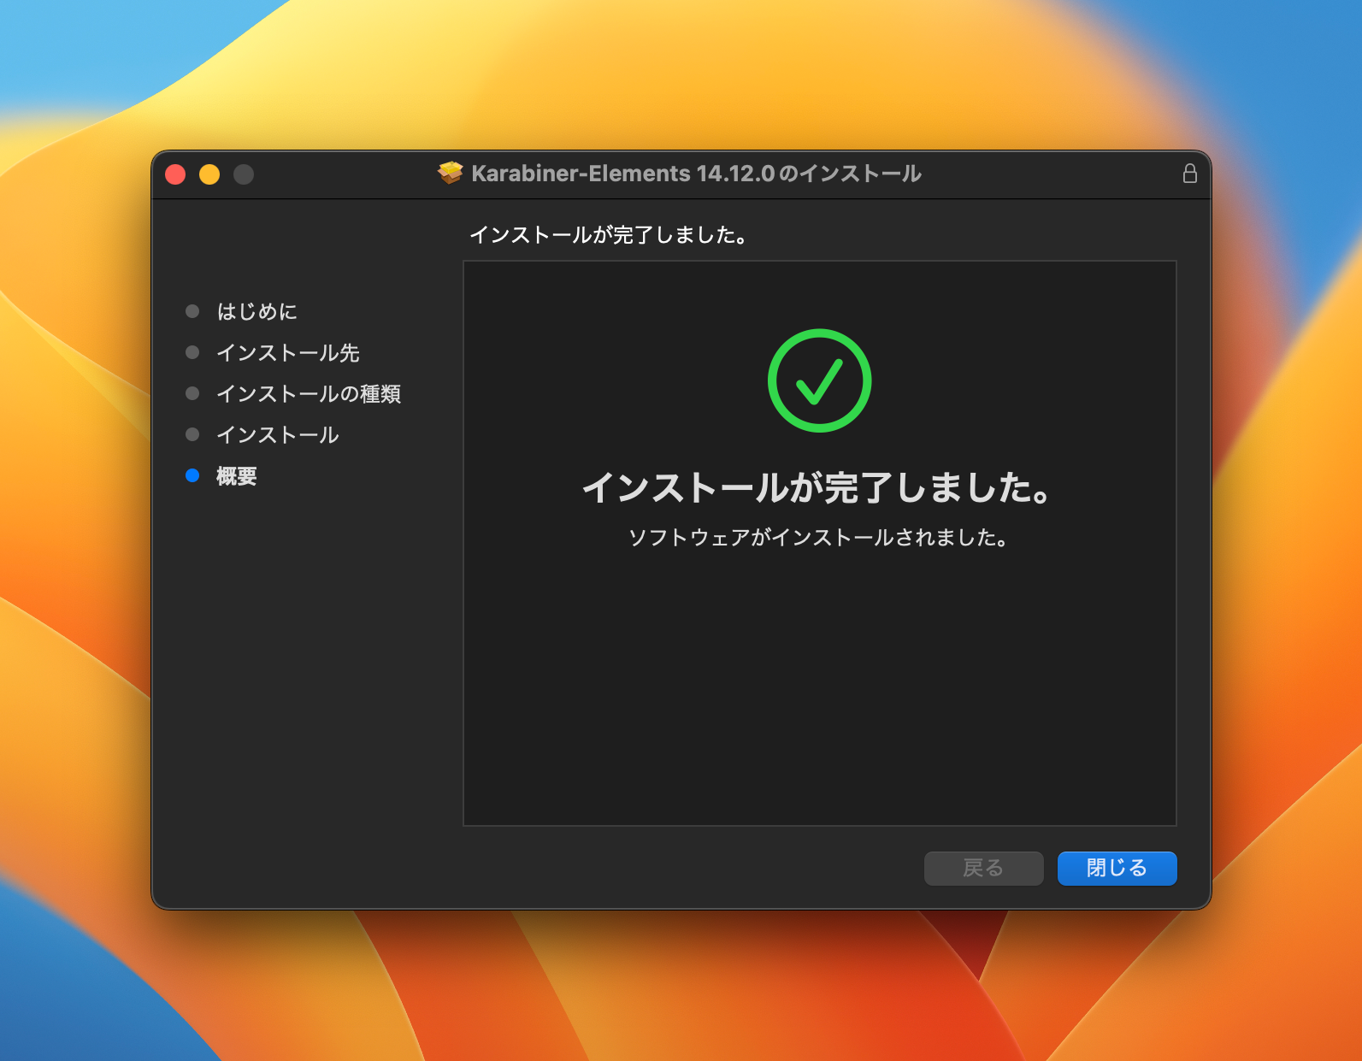This screenshot has width=1362, height=1061.
Task: Click the gray bullet beside インストール先
Action: pyautogui.click(x=192, y=352)
